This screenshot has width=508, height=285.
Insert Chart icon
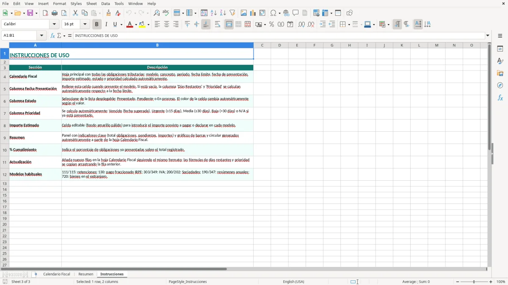pyautogui.click(x=253, y=13)
